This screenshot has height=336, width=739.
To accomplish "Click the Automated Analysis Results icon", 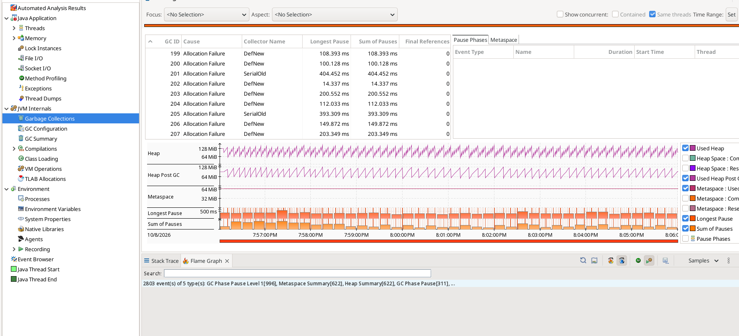I will pos(14,8).
